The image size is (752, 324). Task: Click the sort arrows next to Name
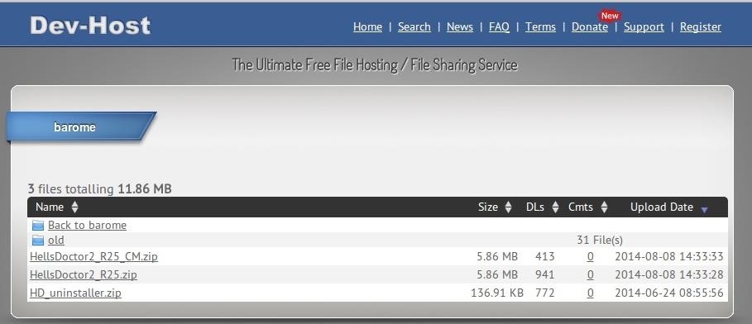(74, 207)
